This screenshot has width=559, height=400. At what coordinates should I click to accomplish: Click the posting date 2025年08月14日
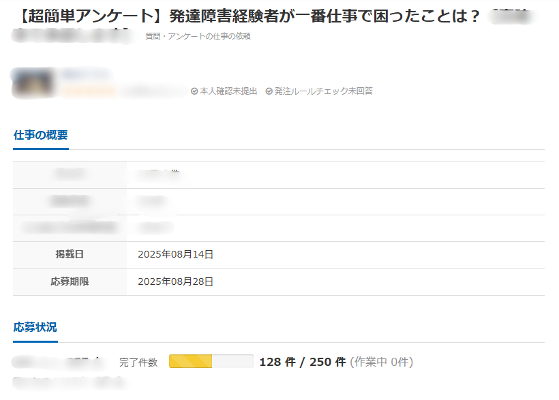[175, 255]
